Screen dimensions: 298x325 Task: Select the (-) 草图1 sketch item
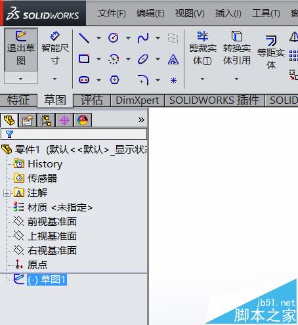[x=40, y=280]
